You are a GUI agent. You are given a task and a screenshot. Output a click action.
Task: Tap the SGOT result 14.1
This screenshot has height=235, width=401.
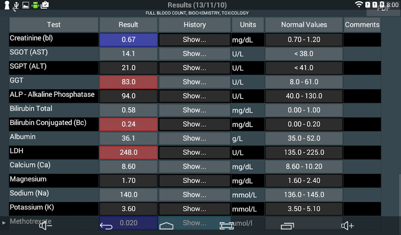pos(128,54)
